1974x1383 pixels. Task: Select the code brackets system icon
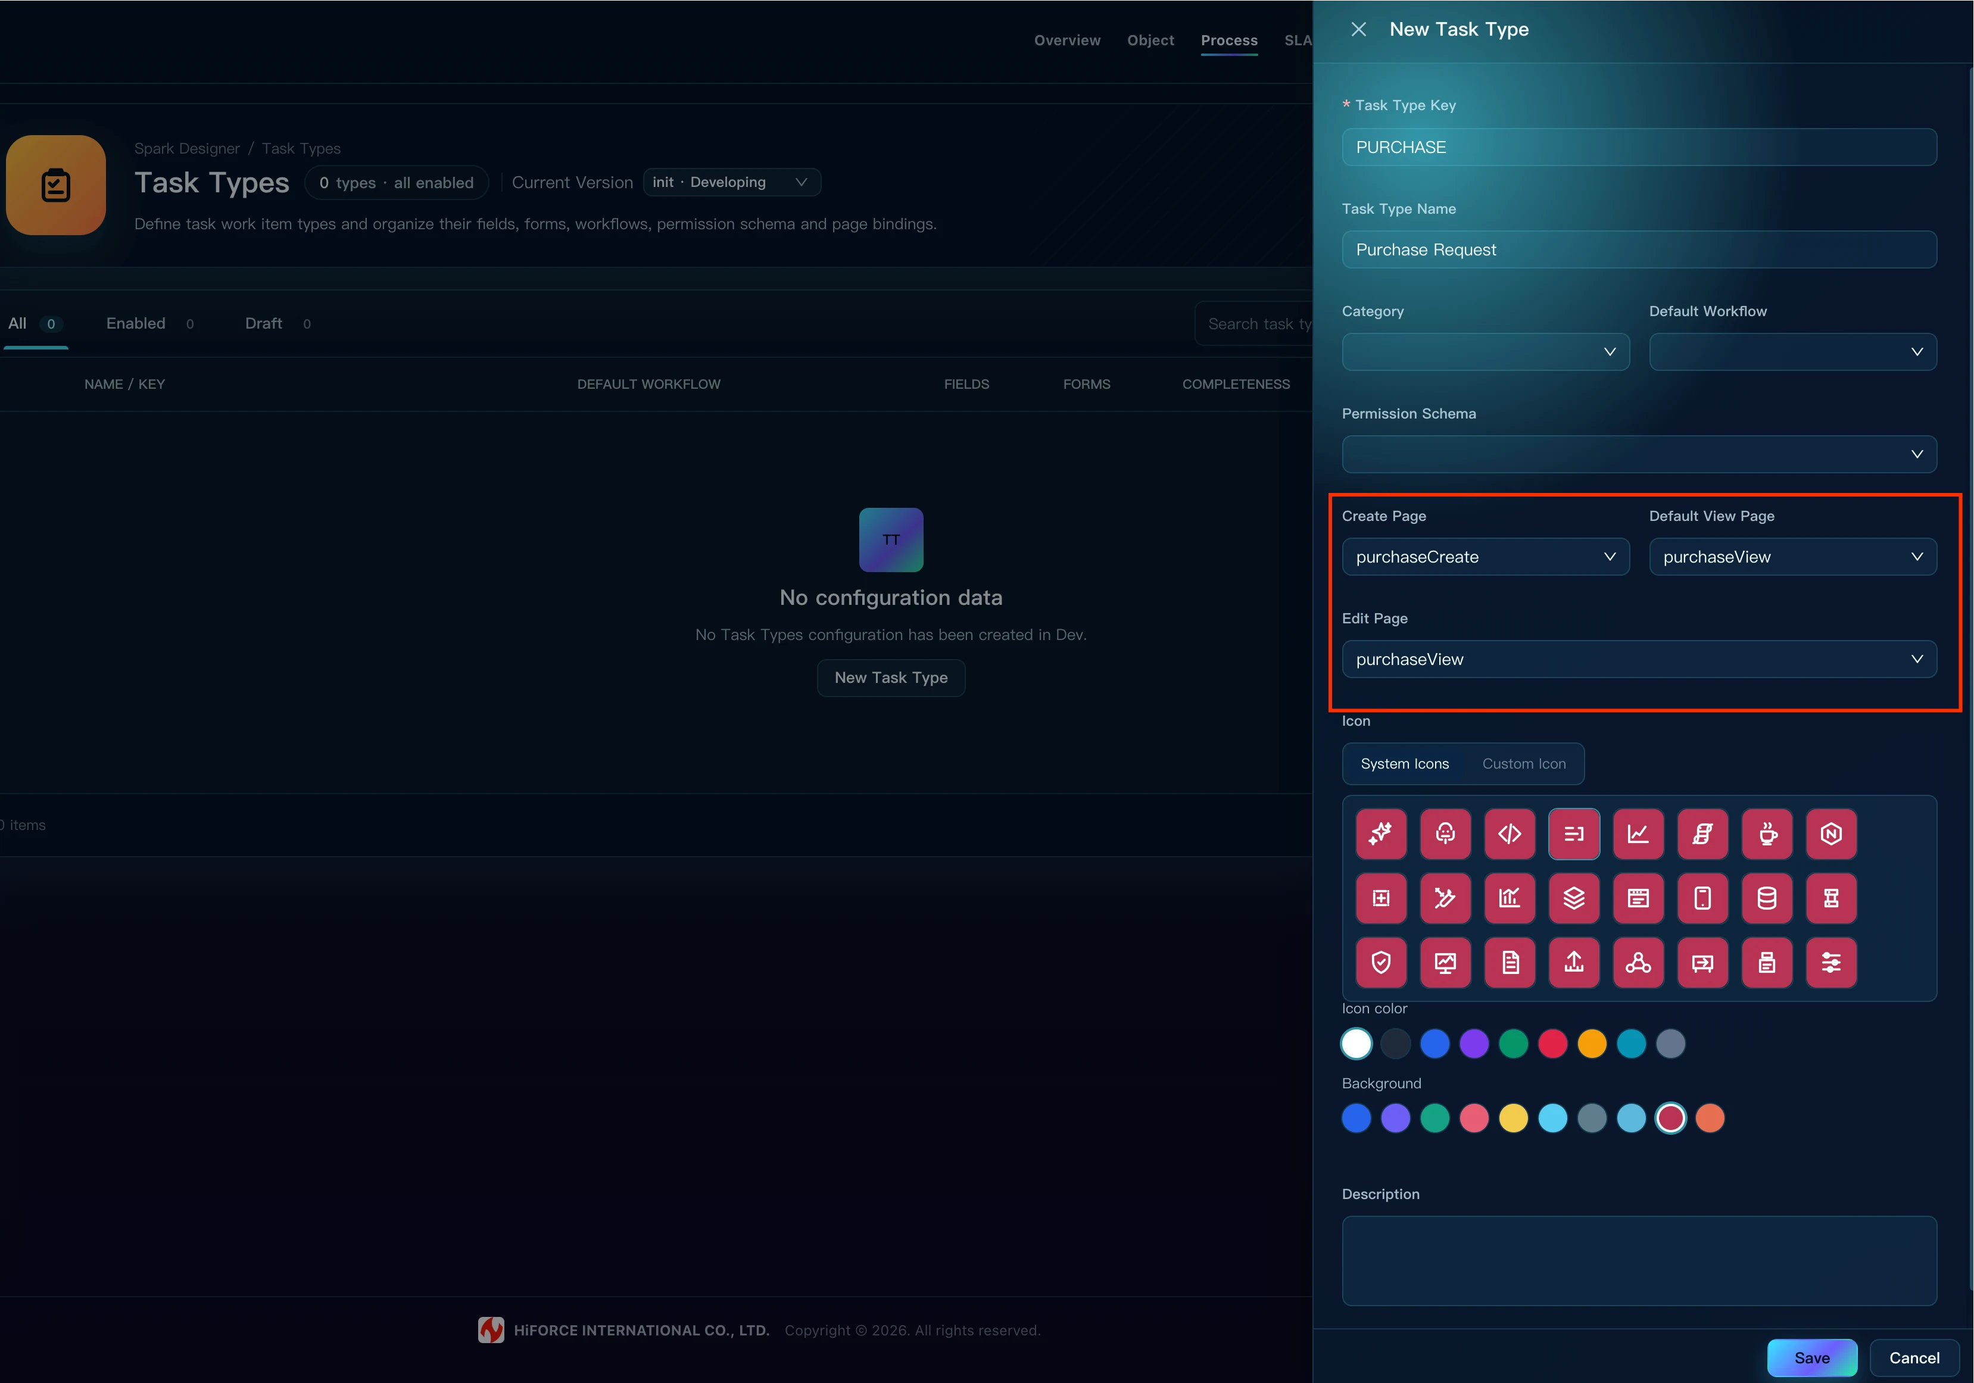tap(1510, 833)
